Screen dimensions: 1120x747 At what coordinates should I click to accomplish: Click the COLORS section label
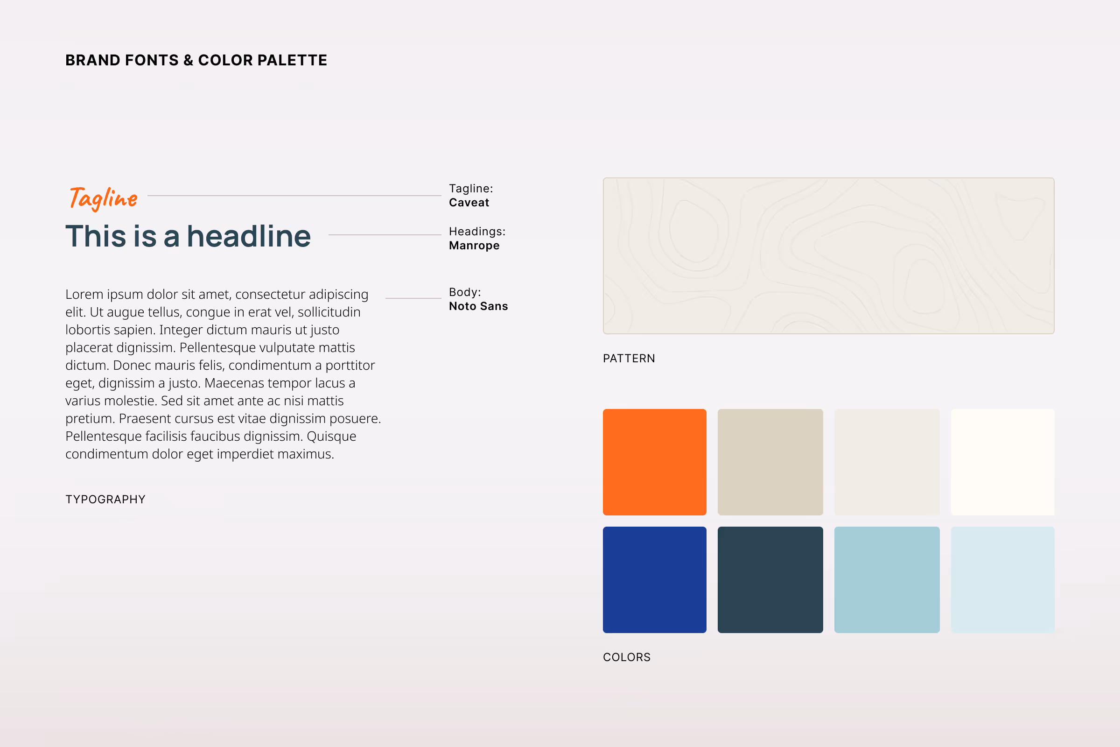[627, 657]
